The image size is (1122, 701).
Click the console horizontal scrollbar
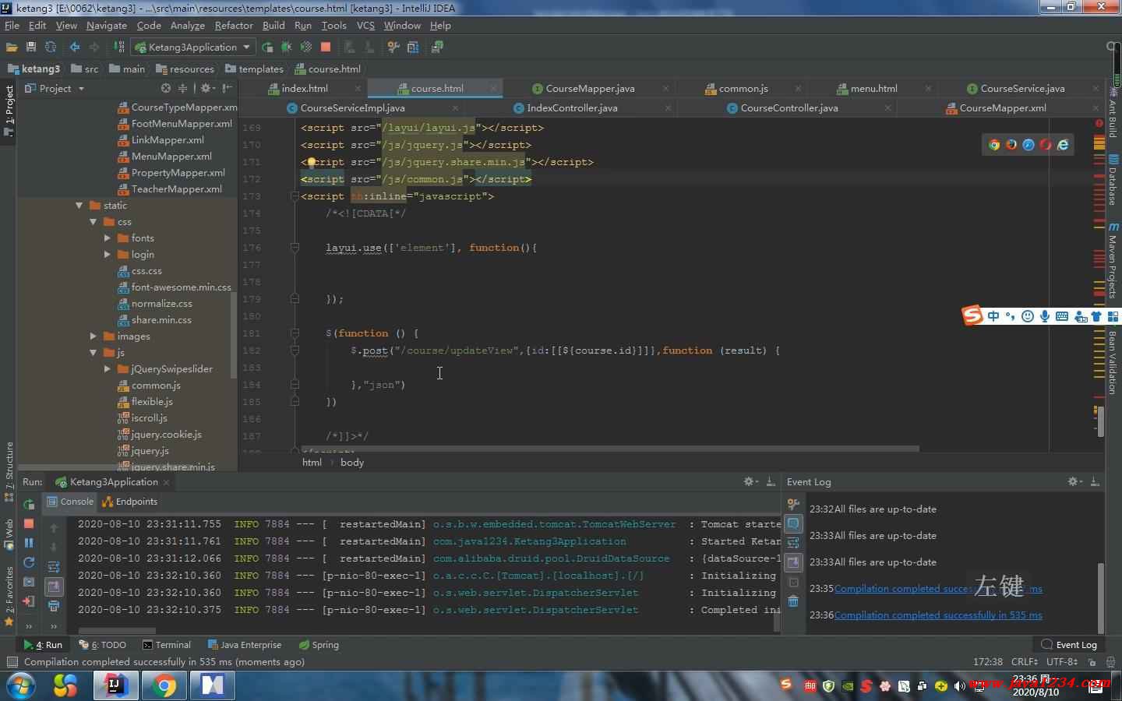coord(117,630)
